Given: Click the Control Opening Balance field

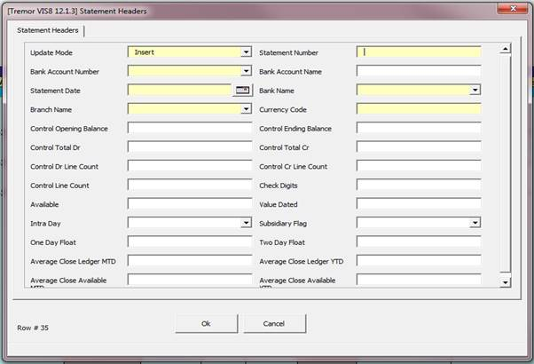Looking at the screenshot, I should pyautogui.click(x=190, y=128).
